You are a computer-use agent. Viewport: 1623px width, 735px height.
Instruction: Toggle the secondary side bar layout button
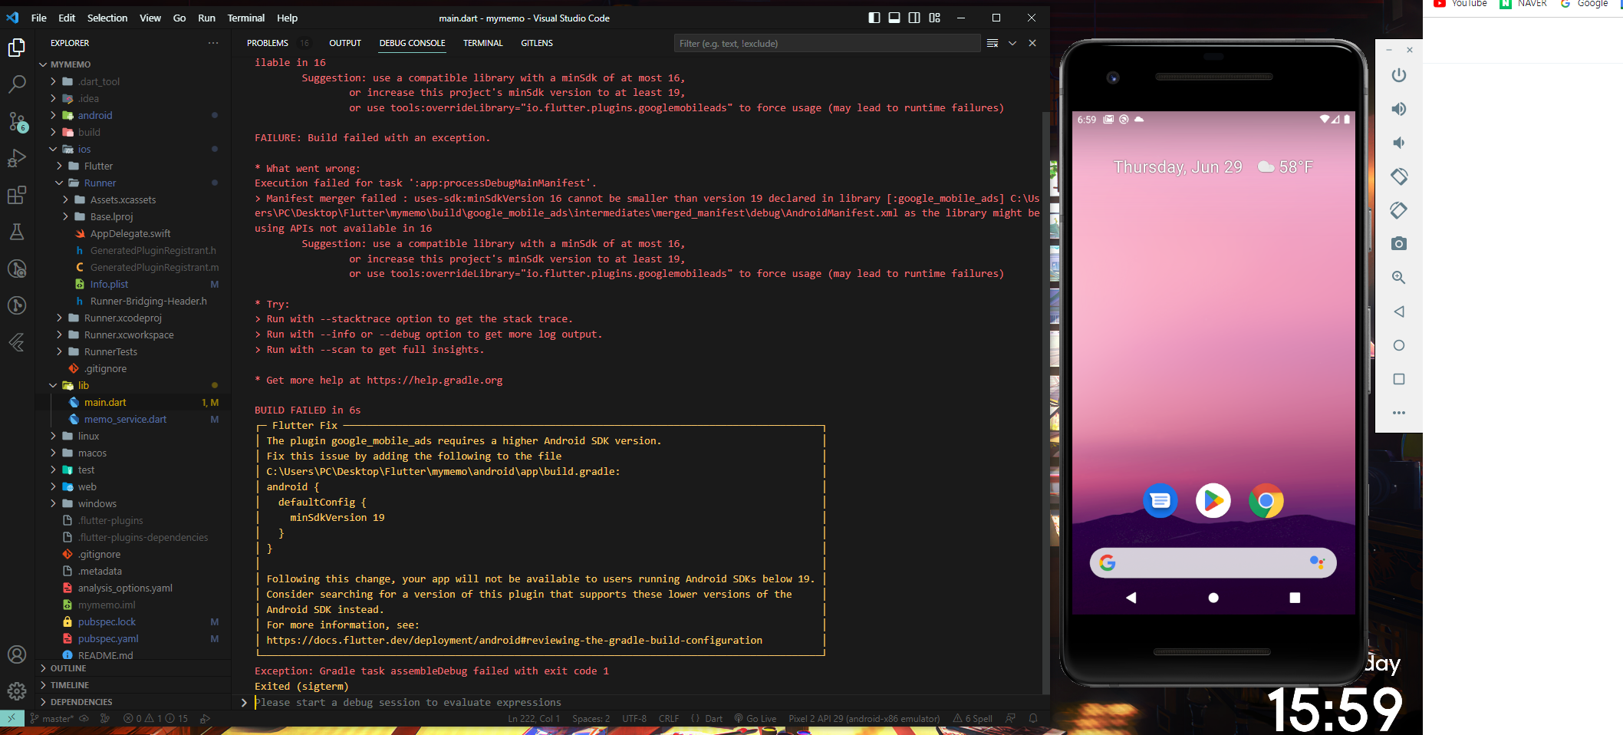[x=914, y=18]
